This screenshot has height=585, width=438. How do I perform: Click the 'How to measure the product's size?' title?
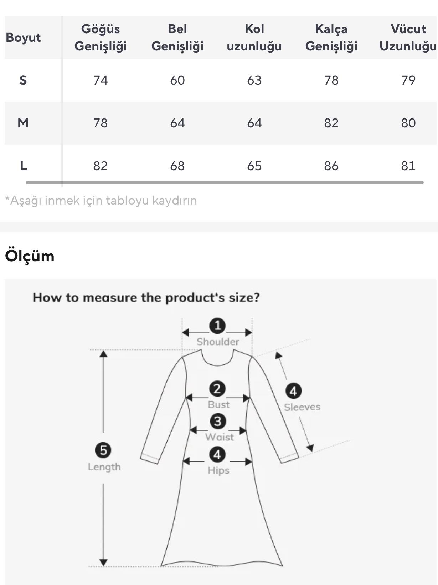click(x=146, y=297)
